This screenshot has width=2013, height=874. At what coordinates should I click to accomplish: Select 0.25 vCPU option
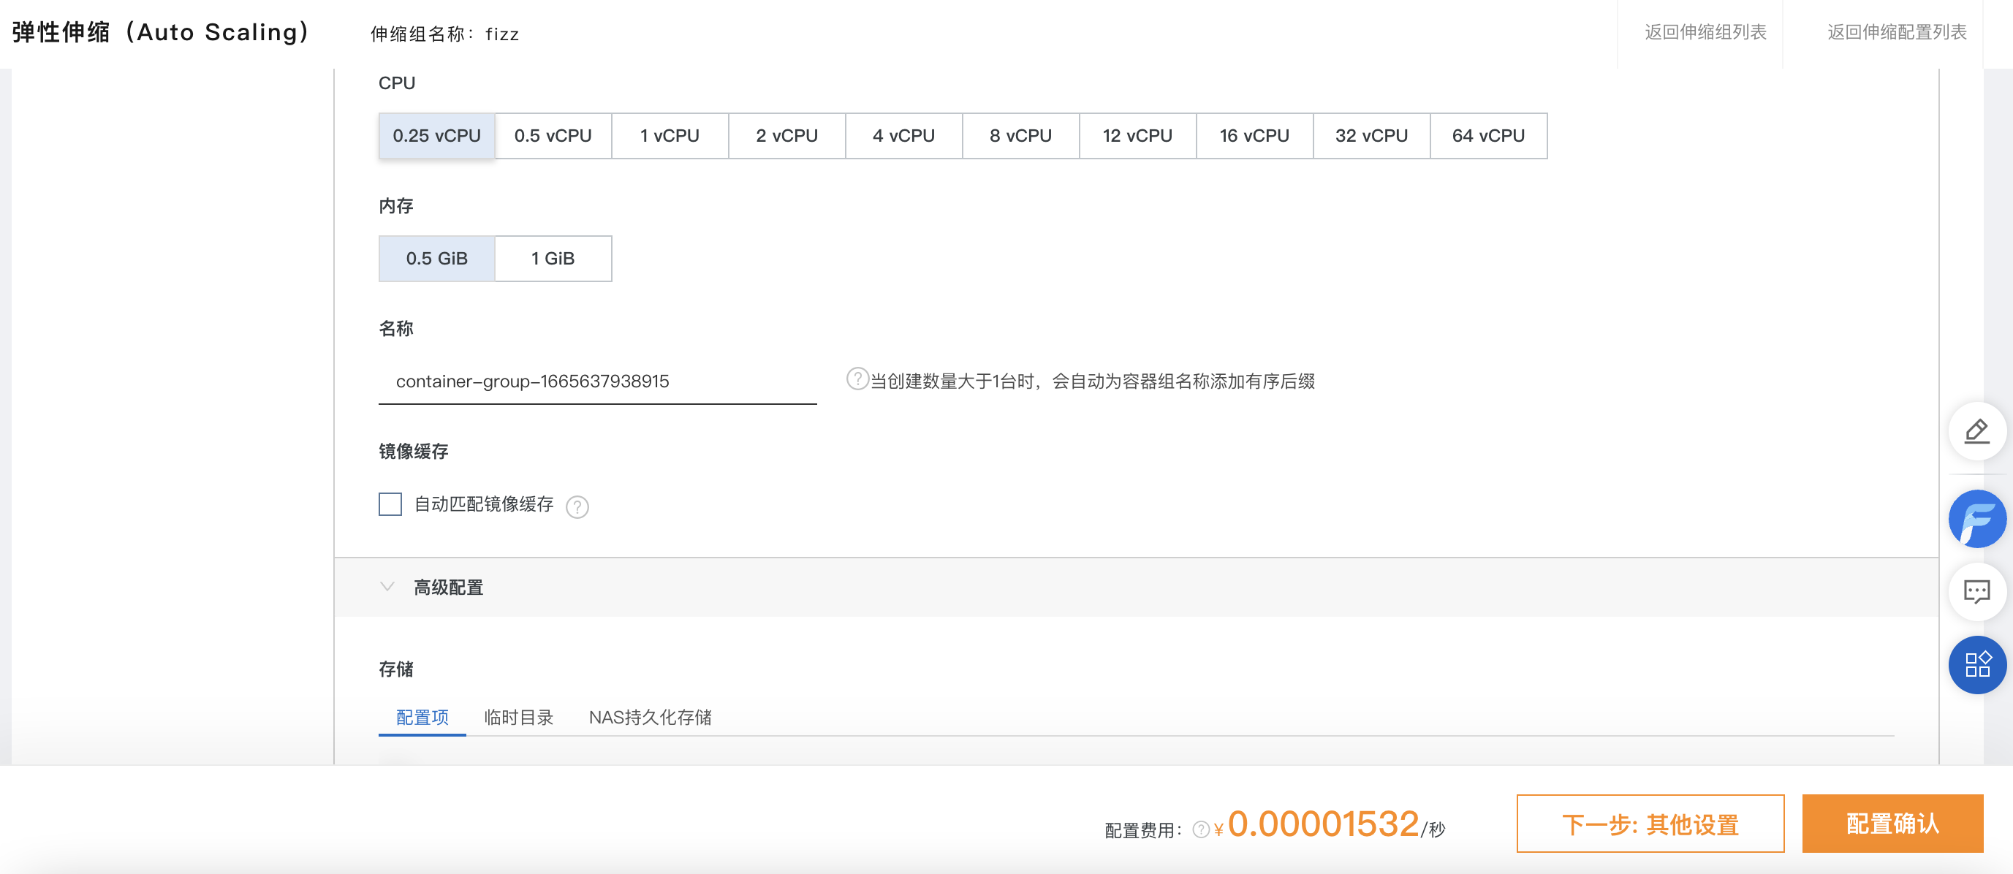point(437,136)
